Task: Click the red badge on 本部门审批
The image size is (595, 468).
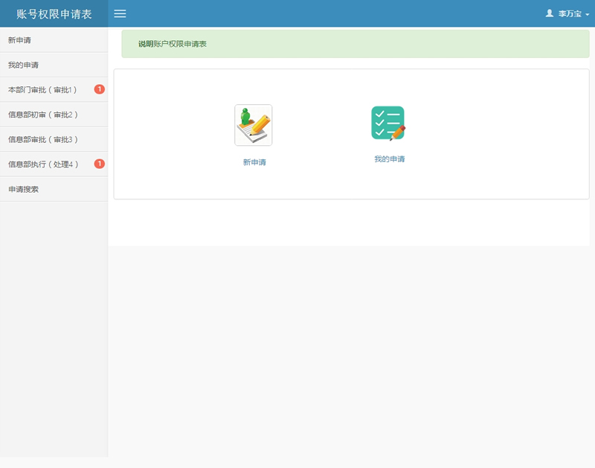Action: pos(100,89)
